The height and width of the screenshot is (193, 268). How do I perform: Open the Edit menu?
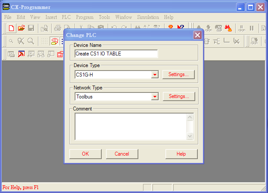21,17
